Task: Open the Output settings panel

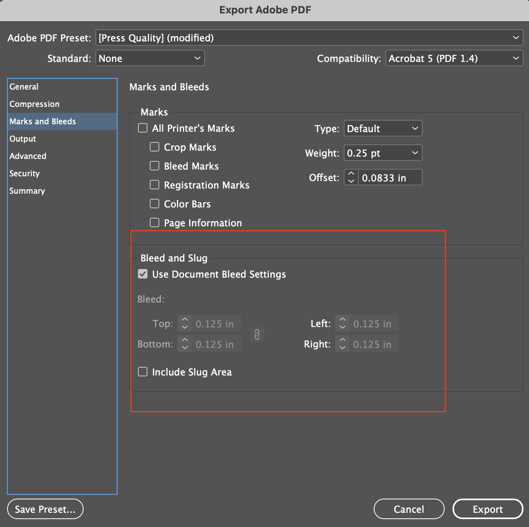Action: click(x=22, y=138)
